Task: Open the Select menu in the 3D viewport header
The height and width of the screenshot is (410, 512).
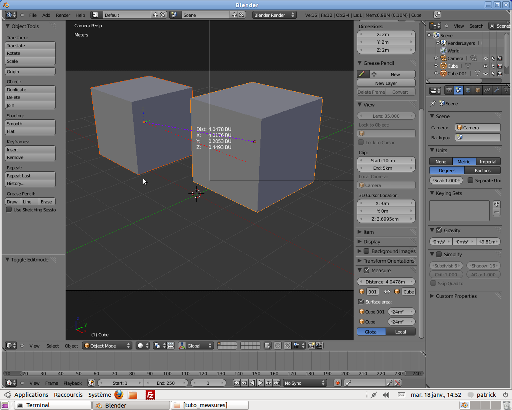Action: click(52, 346)
